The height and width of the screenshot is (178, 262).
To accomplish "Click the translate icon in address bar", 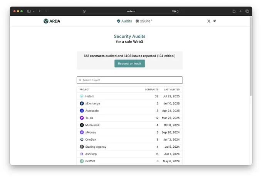I will coord(174,11).
